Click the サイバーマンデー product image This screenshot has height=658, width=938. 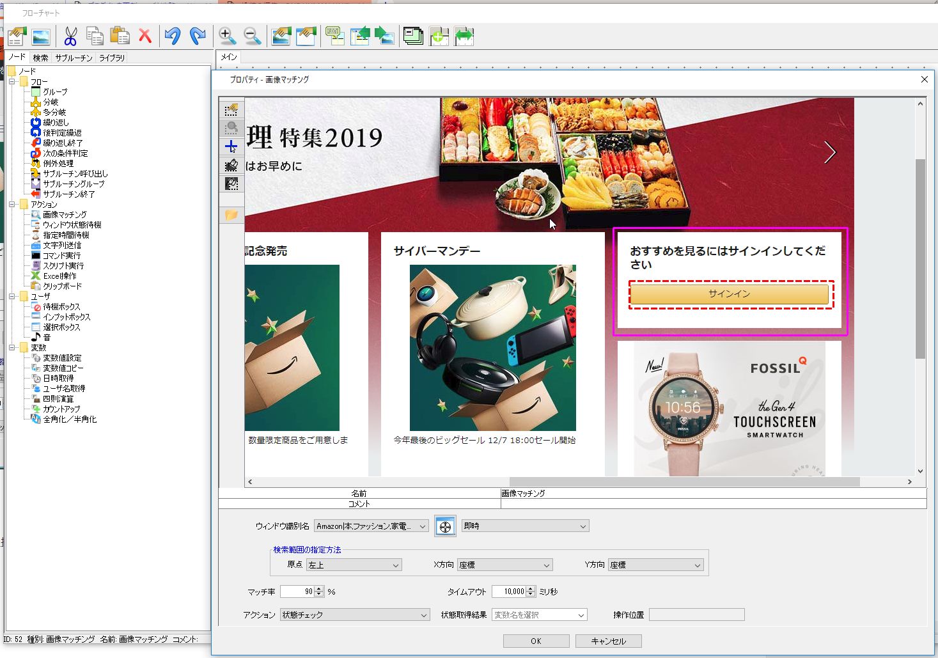click(493, 348)
